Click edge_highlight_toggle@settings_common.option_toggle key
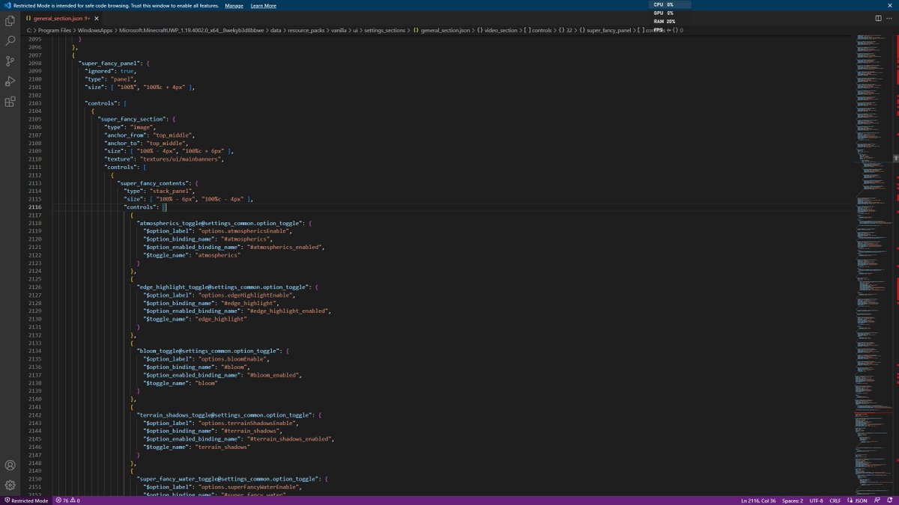 [x=223, y=286]
